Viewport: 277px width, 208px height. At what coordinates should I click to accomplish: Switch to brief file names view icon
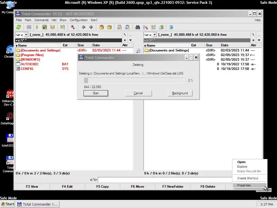[29, 27]
